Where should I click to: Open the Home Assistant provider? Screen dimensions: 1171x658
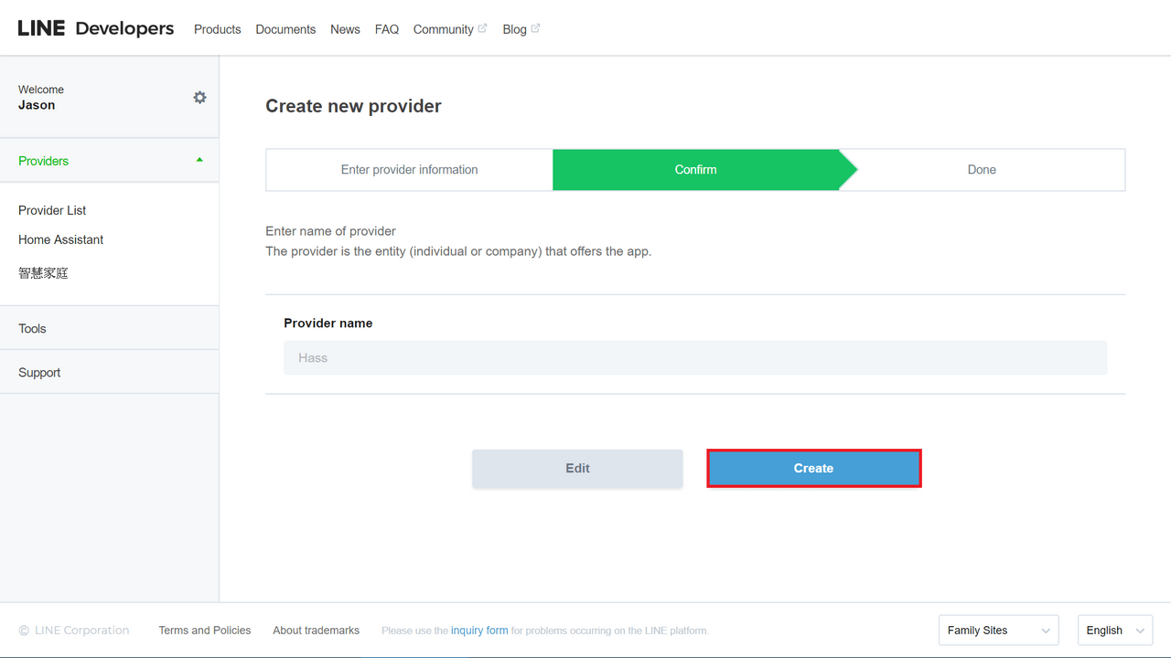click(61, 239)
